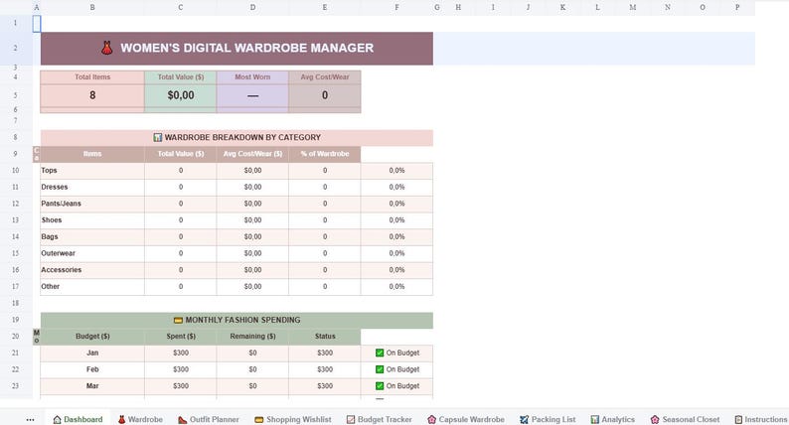Click the green check icon in Mar row
The image size is (789, 425).
tap(380, 385)
